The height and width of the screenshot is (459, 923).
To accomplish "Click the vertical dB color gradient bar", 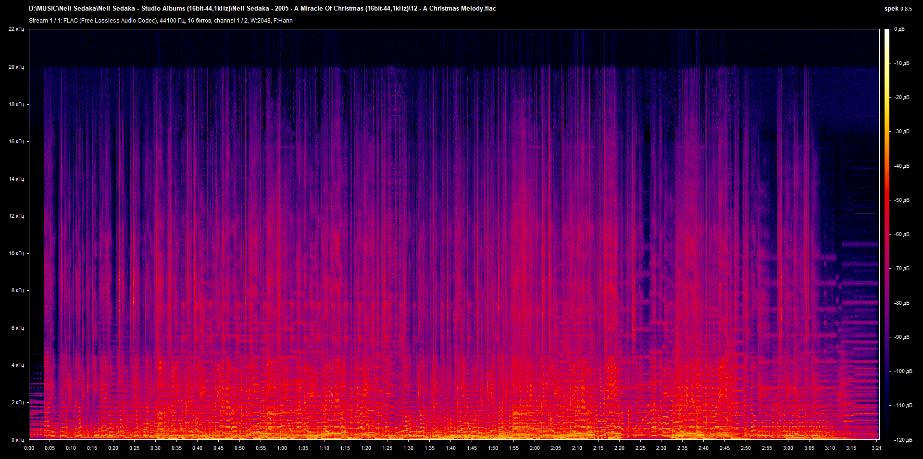I will click(887, 234).
